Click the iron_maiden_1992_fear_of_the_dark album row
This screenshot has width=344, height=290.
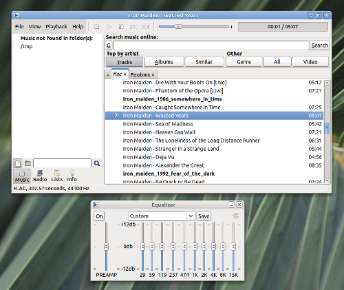(214, 174)
